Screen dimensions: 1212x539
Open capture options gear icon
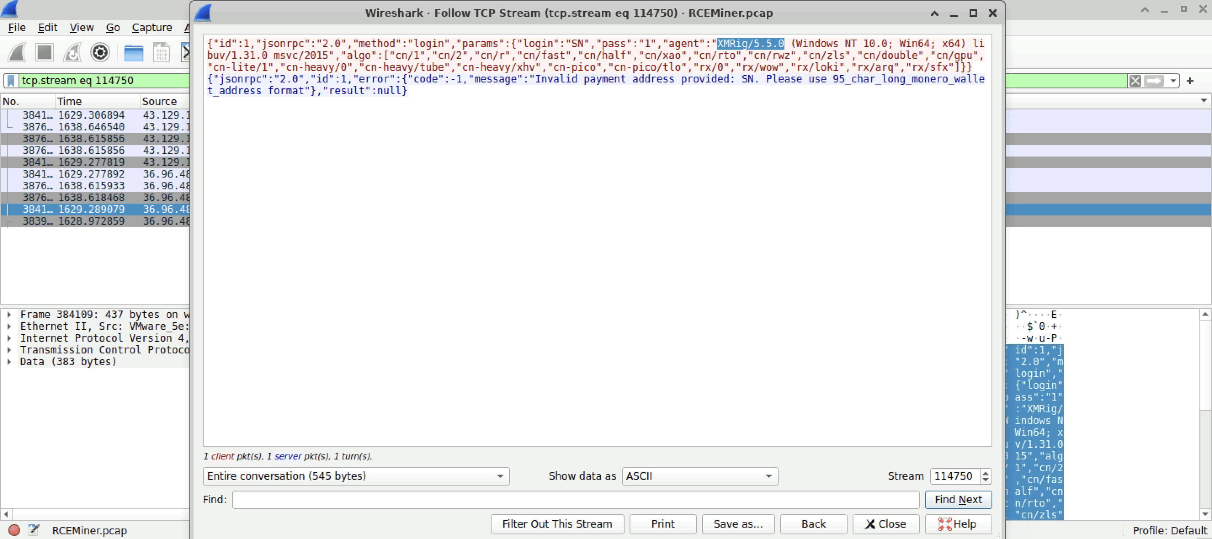pos(100,52)
